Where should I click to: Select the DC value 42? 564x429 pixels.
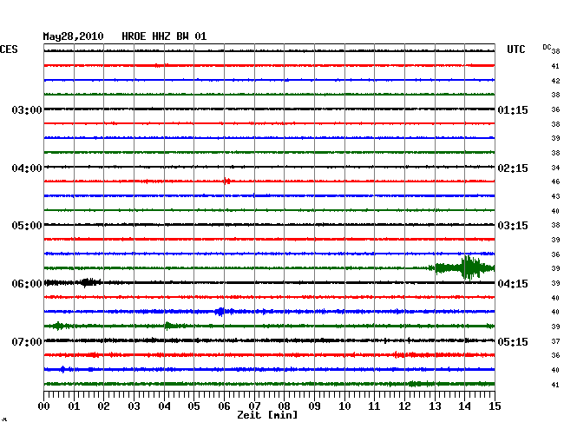click(555, 81)
